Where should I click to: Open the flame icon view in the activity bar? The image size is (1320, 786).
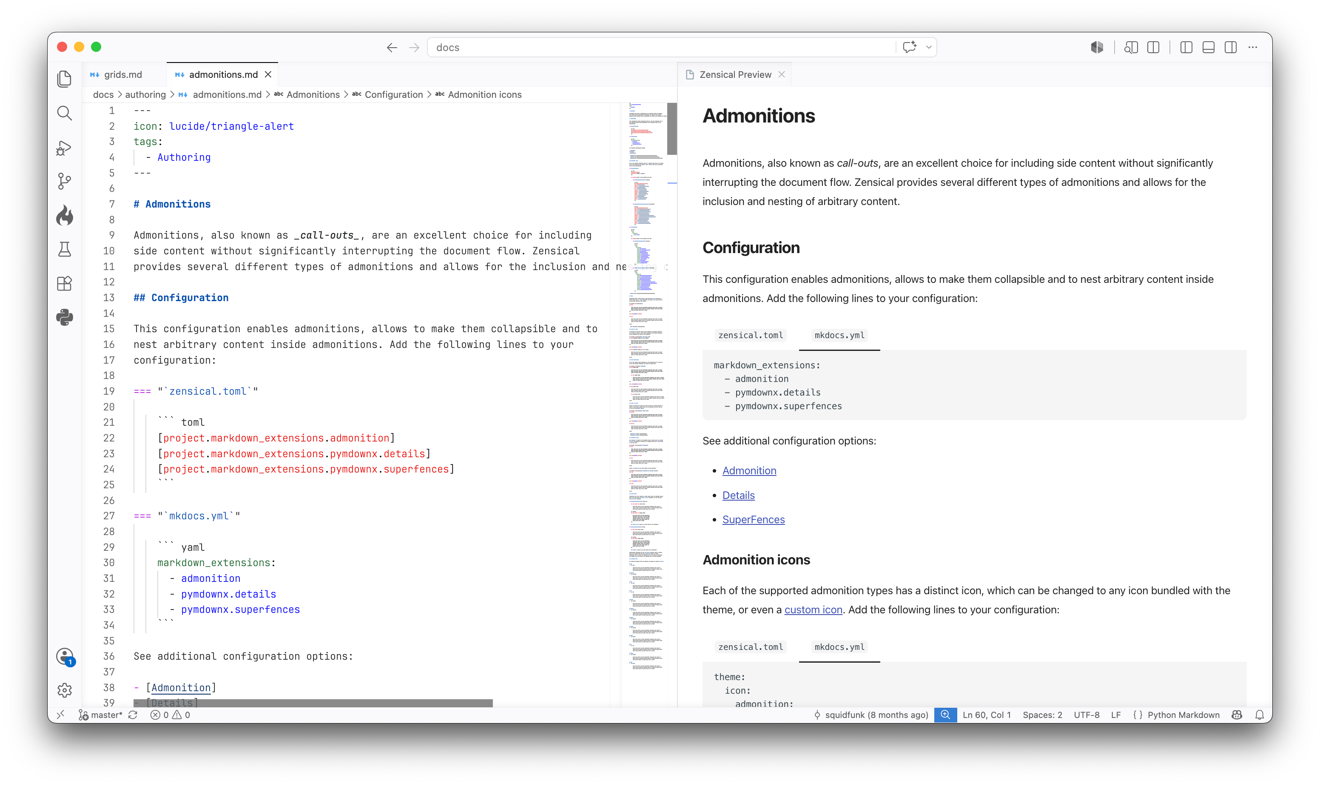click(x=65, y=216)
